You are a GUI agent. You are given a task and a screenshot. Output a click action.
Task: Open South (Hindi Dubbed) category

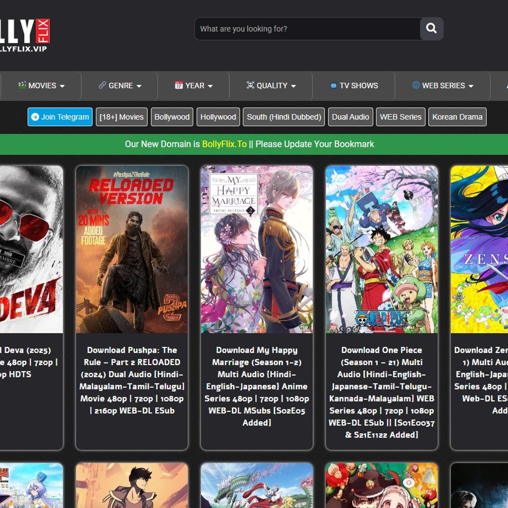(284, 117)
